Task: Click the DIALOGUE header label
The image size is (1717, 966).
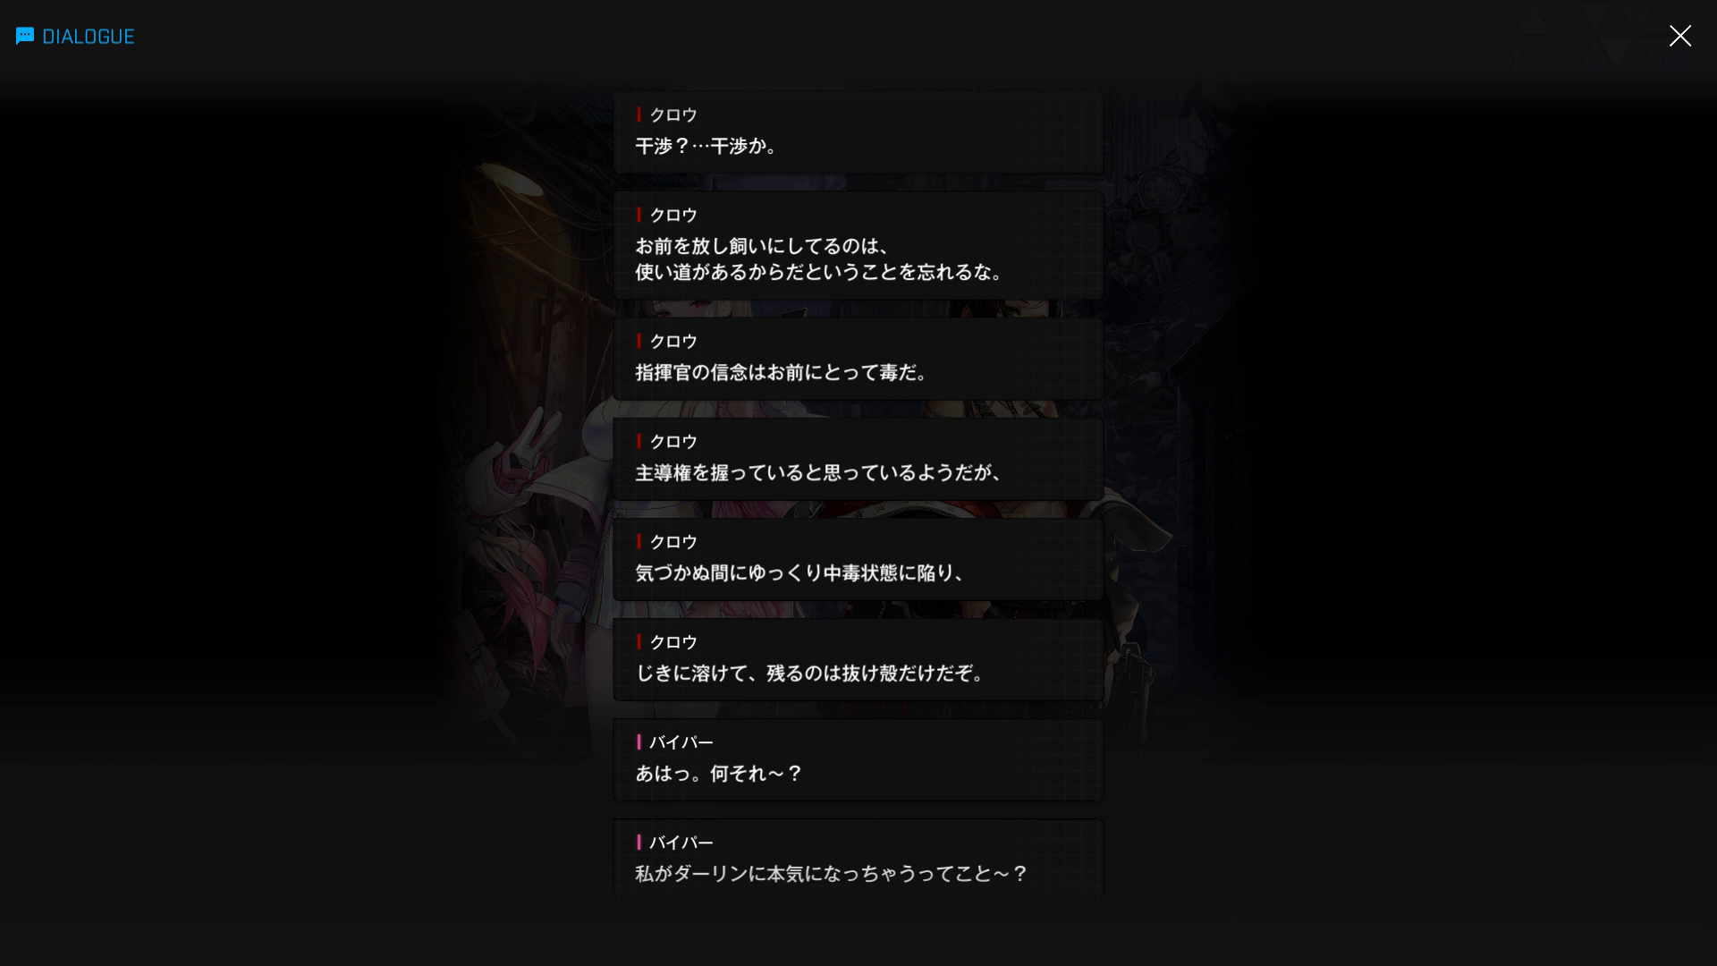Action: point(89,37)
